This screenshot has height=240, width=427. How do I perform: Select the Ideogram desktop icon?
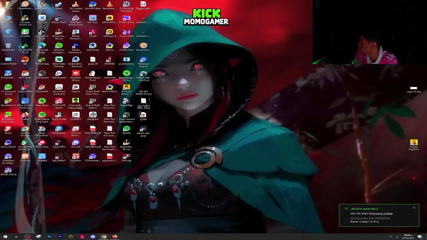[x=93, y=116]
